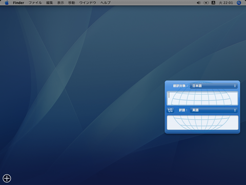Viewport: 246px width, 185px height.
Task: Click the battery status icon
Action: click(x=206, y=3)
